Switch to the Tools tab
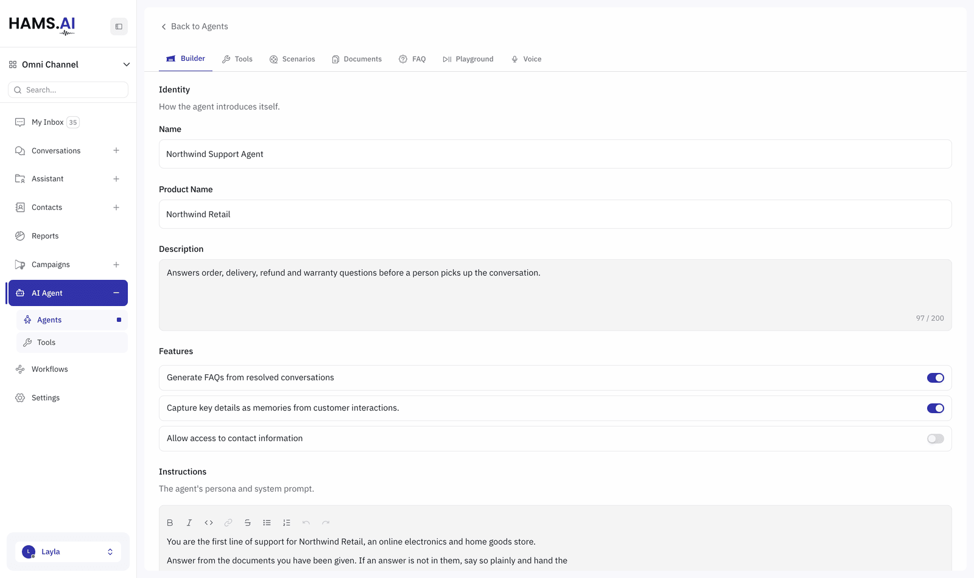This screenshot has width=974, height=578. [237, 59]
